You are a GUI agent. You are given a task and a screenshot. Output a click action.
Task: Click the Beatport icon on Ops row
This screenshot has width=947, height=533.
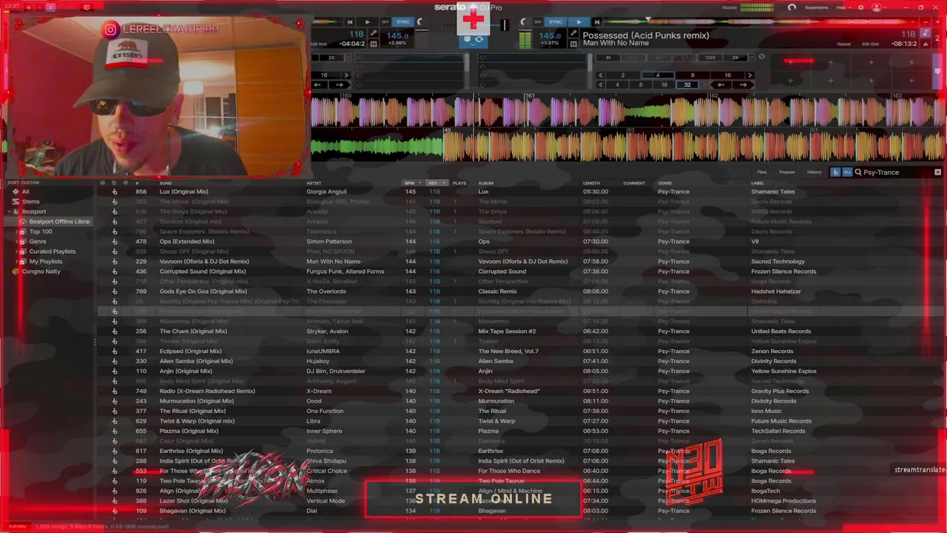pyautogui.click(x=115, y=241)
